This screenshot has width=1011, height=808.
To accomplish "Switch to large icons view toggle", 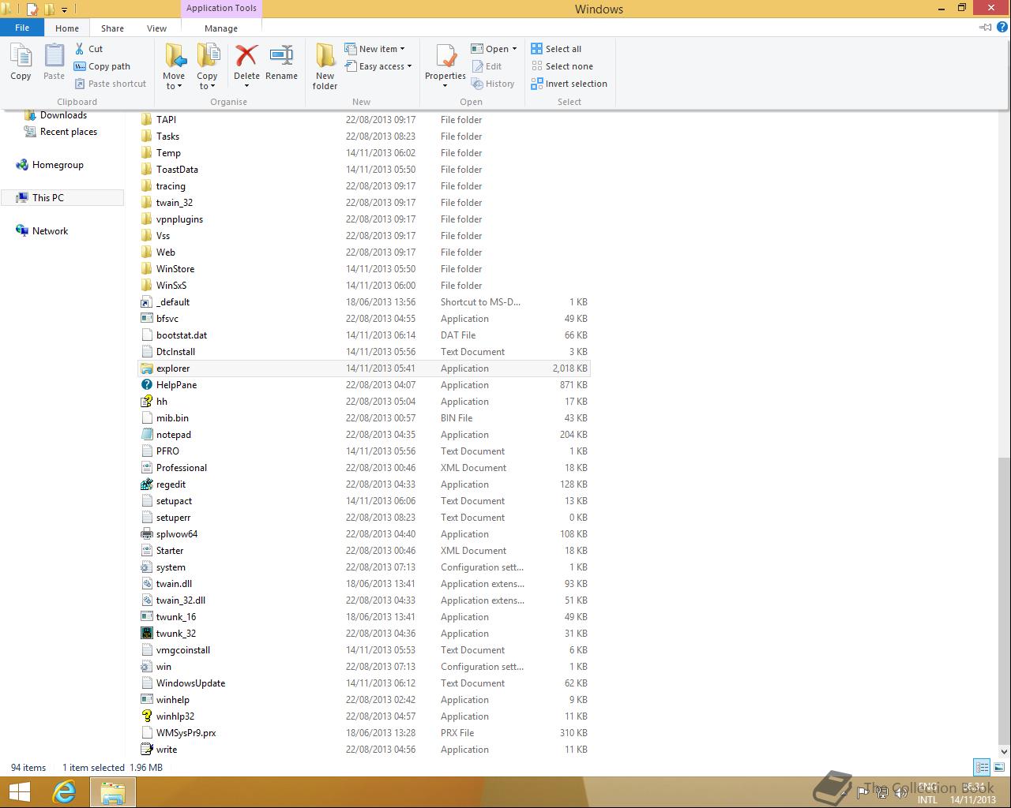I will point(999,767).
